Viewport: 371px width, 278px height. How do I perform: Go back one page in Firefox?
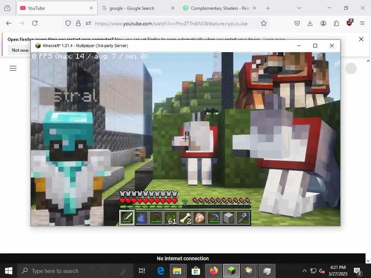point(9,23)
